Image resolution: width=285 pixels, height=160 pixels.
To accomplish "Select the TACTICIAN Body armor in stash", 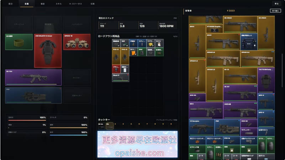I will (x=266, y=80).
